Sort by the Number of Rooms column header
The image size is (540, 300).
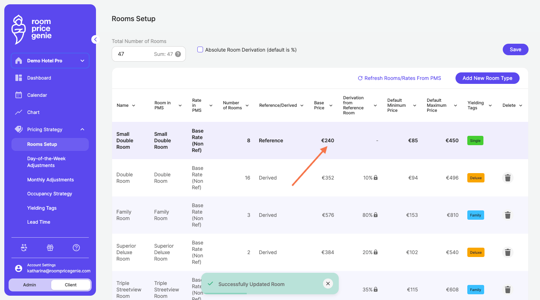tap(236, 105)
